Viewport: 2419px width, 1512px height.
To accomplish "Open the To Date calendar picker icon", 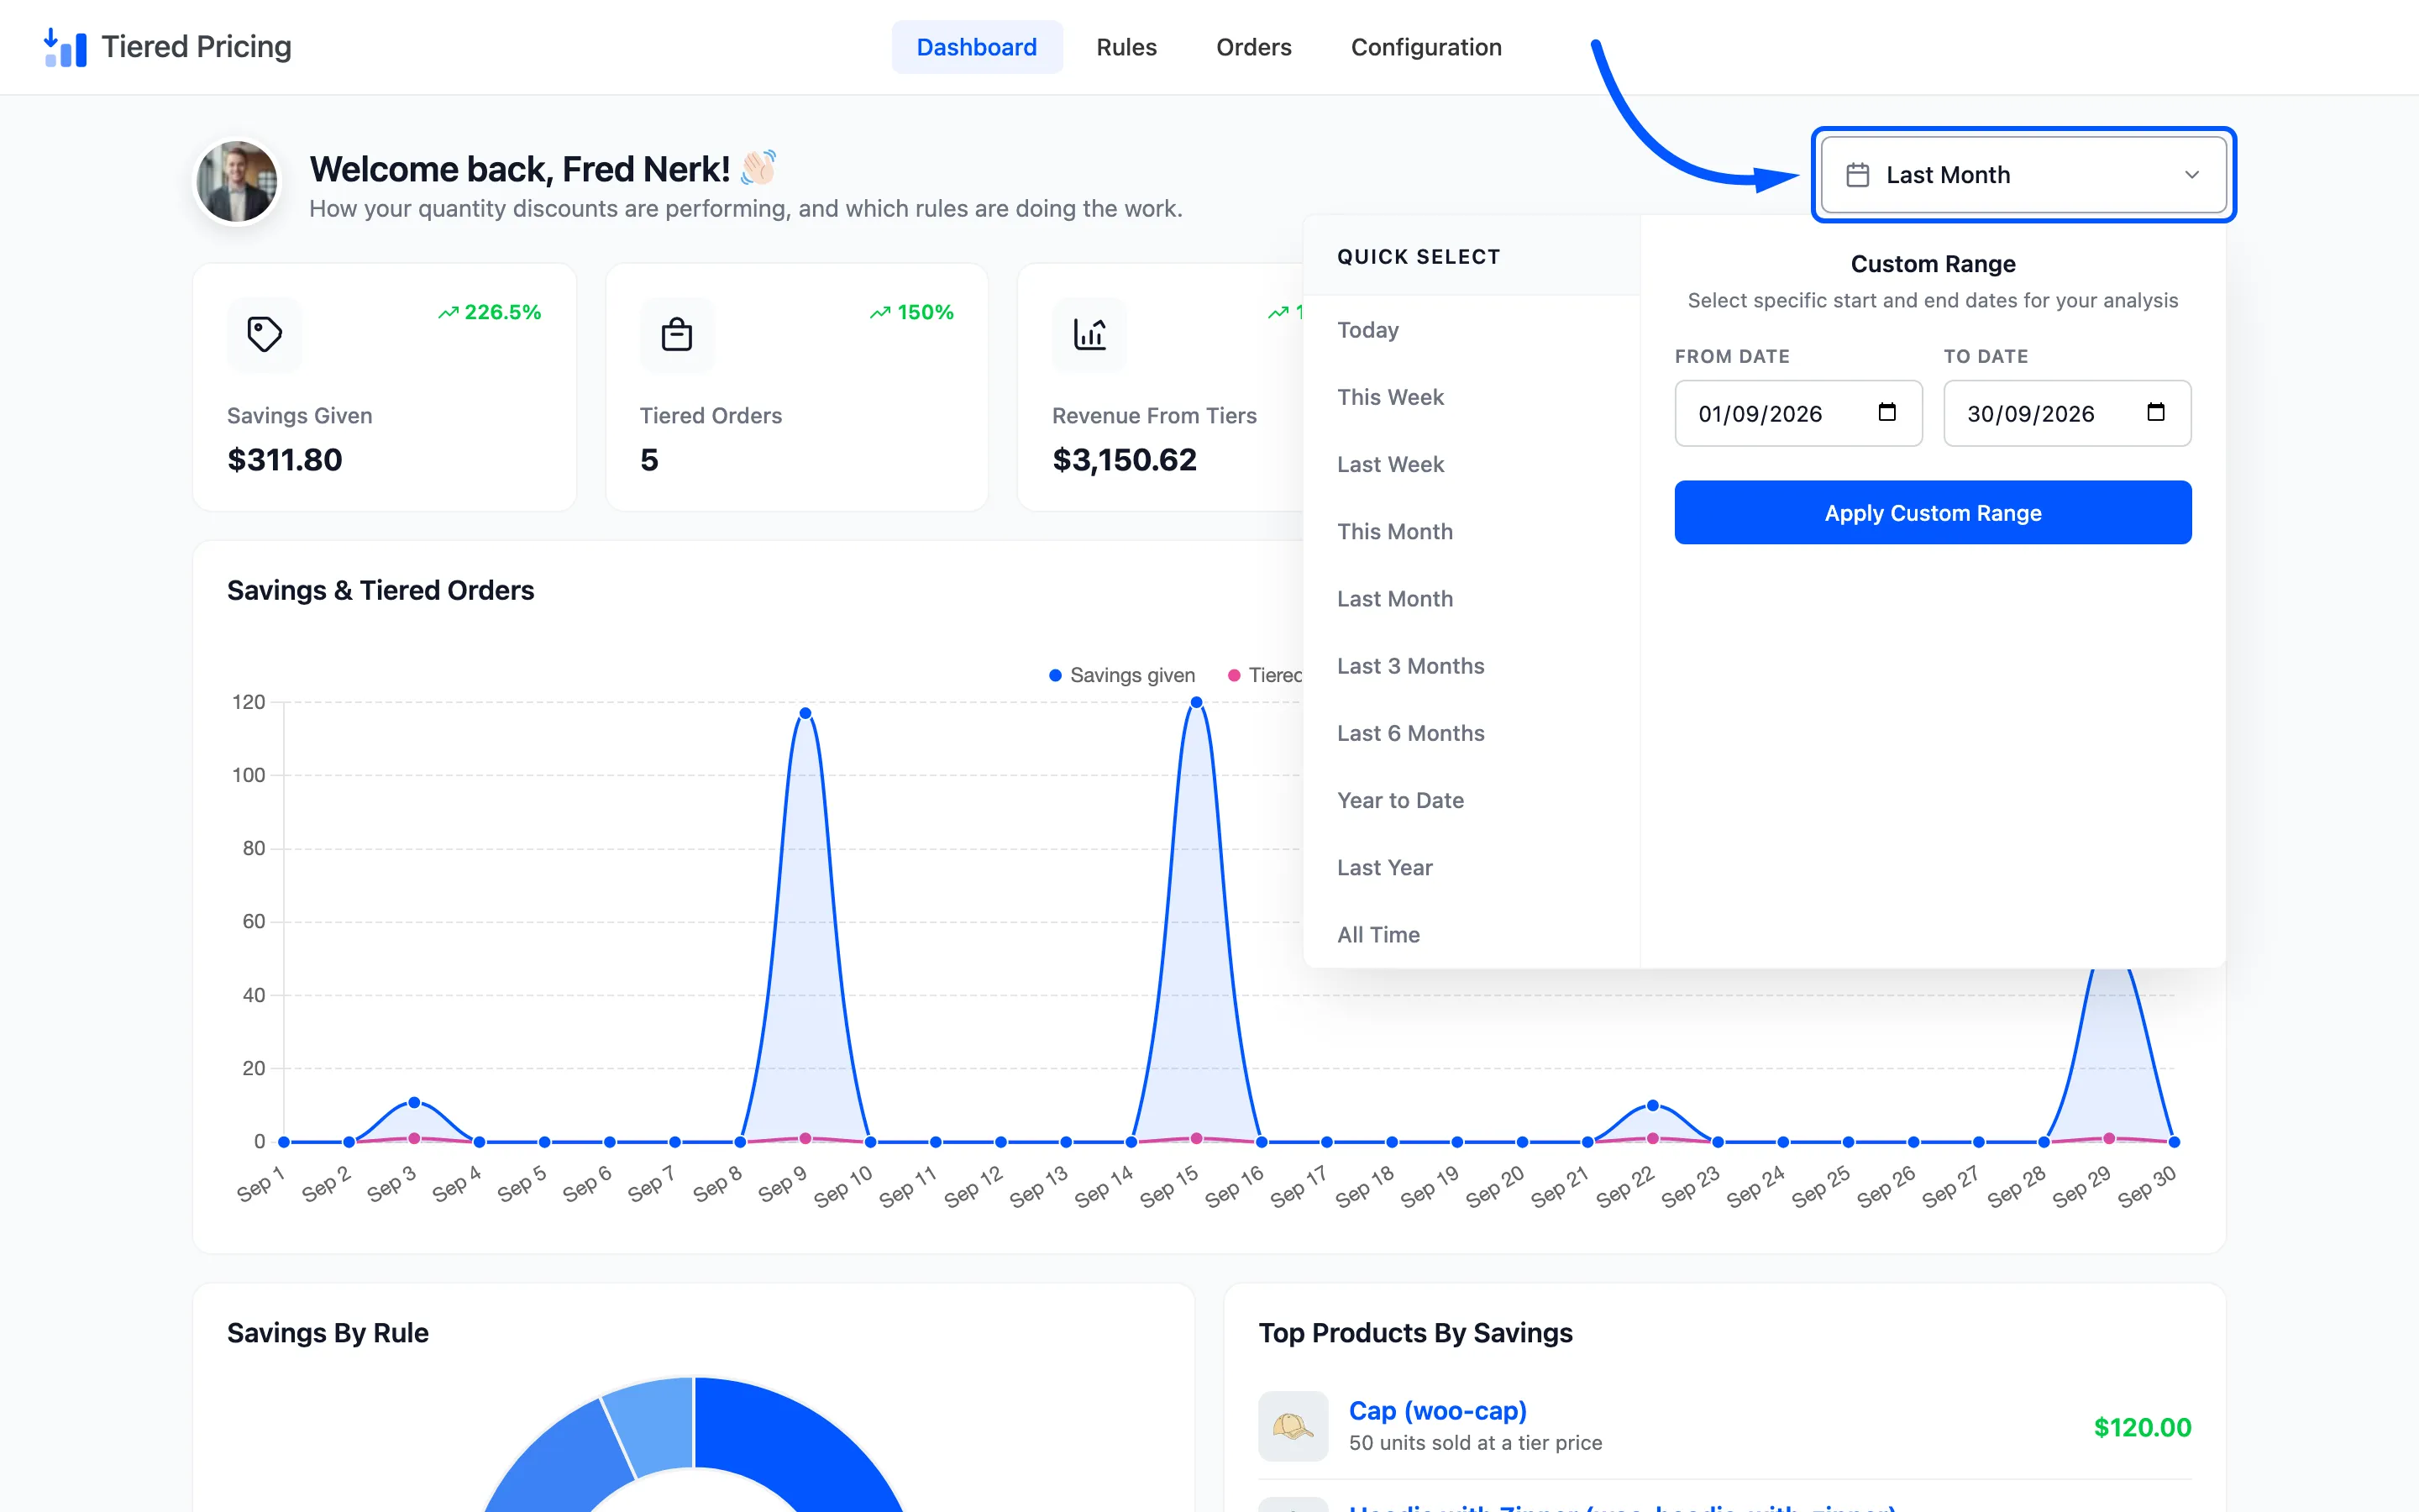I will point(2156,412).
